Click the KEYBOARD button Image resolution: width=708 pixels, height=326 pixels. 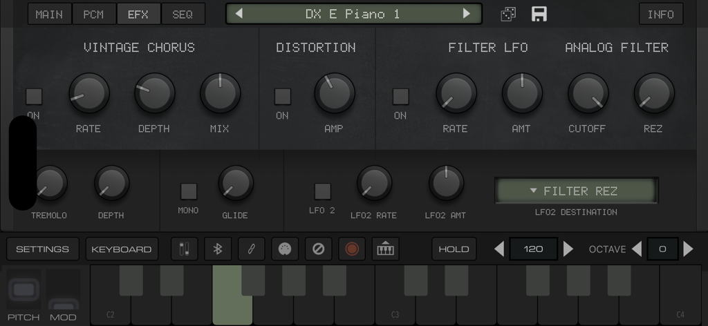click(122, 249)
